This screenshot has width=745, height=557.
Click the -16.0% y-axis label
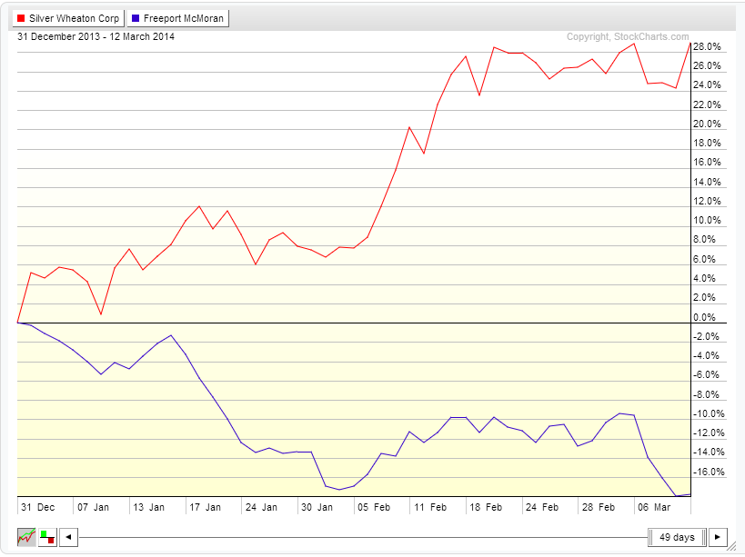[x=707, y=472]
